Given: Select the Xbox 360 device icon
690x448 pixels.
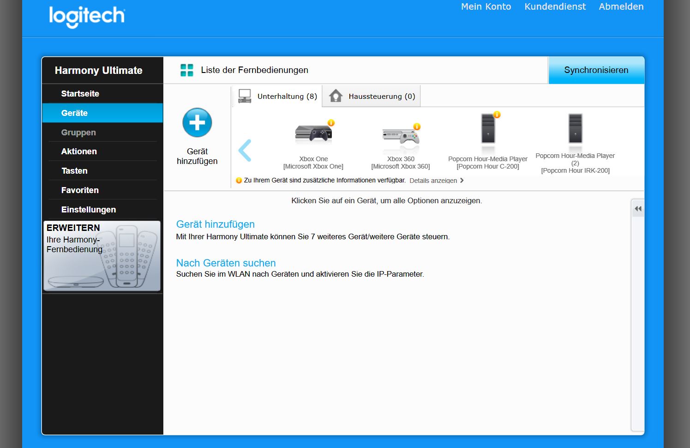Looking at the screenshot, I should (x=400, y=136).
